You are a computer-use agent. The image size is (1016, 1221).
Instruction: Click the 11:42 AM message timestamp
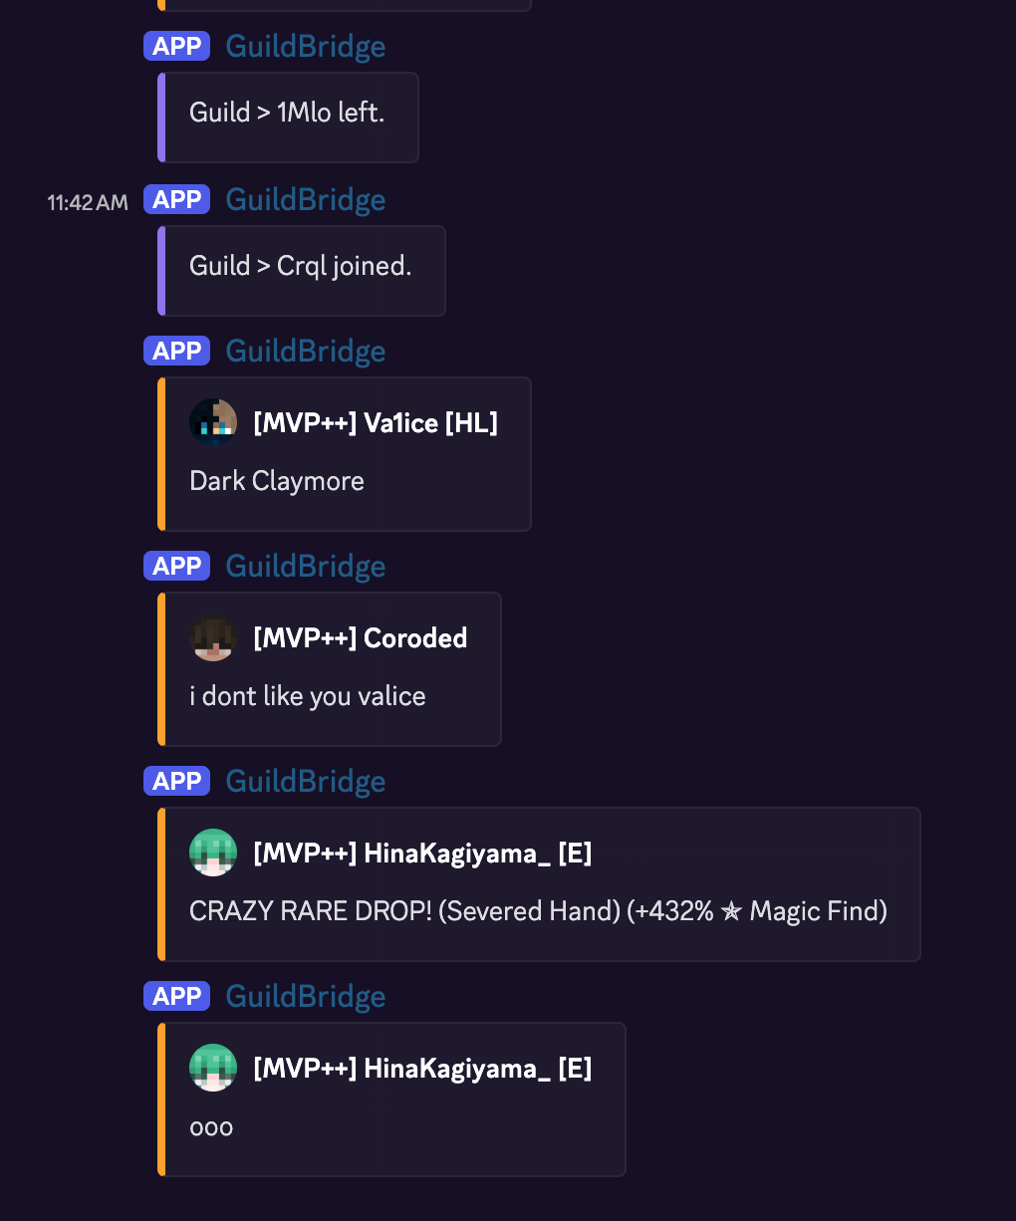pos(88,203)
